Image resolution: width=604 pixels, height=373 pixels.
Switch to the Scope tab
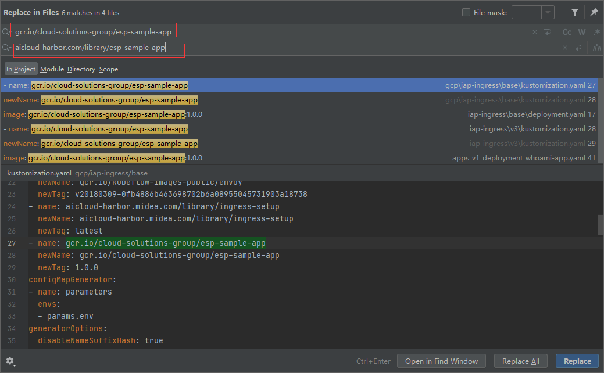109,69
